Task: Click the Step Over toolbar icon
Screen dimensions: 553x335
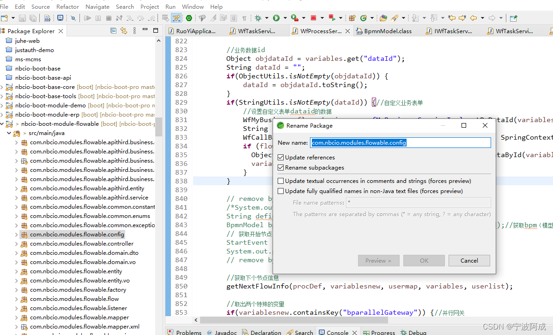Action: pyautogui.click(x=141, y=18)
